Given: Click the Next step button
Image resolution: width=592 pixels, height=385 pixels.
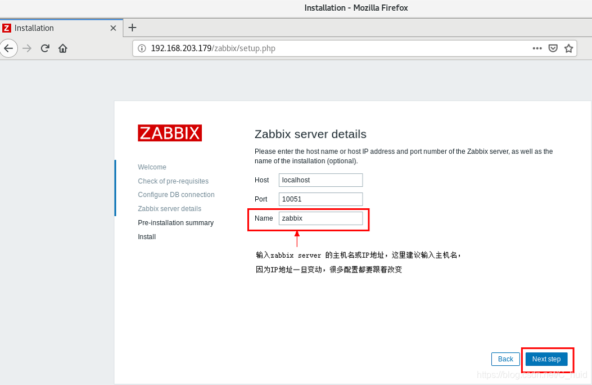Looking at the screenshot, I should tap(546, 359).
